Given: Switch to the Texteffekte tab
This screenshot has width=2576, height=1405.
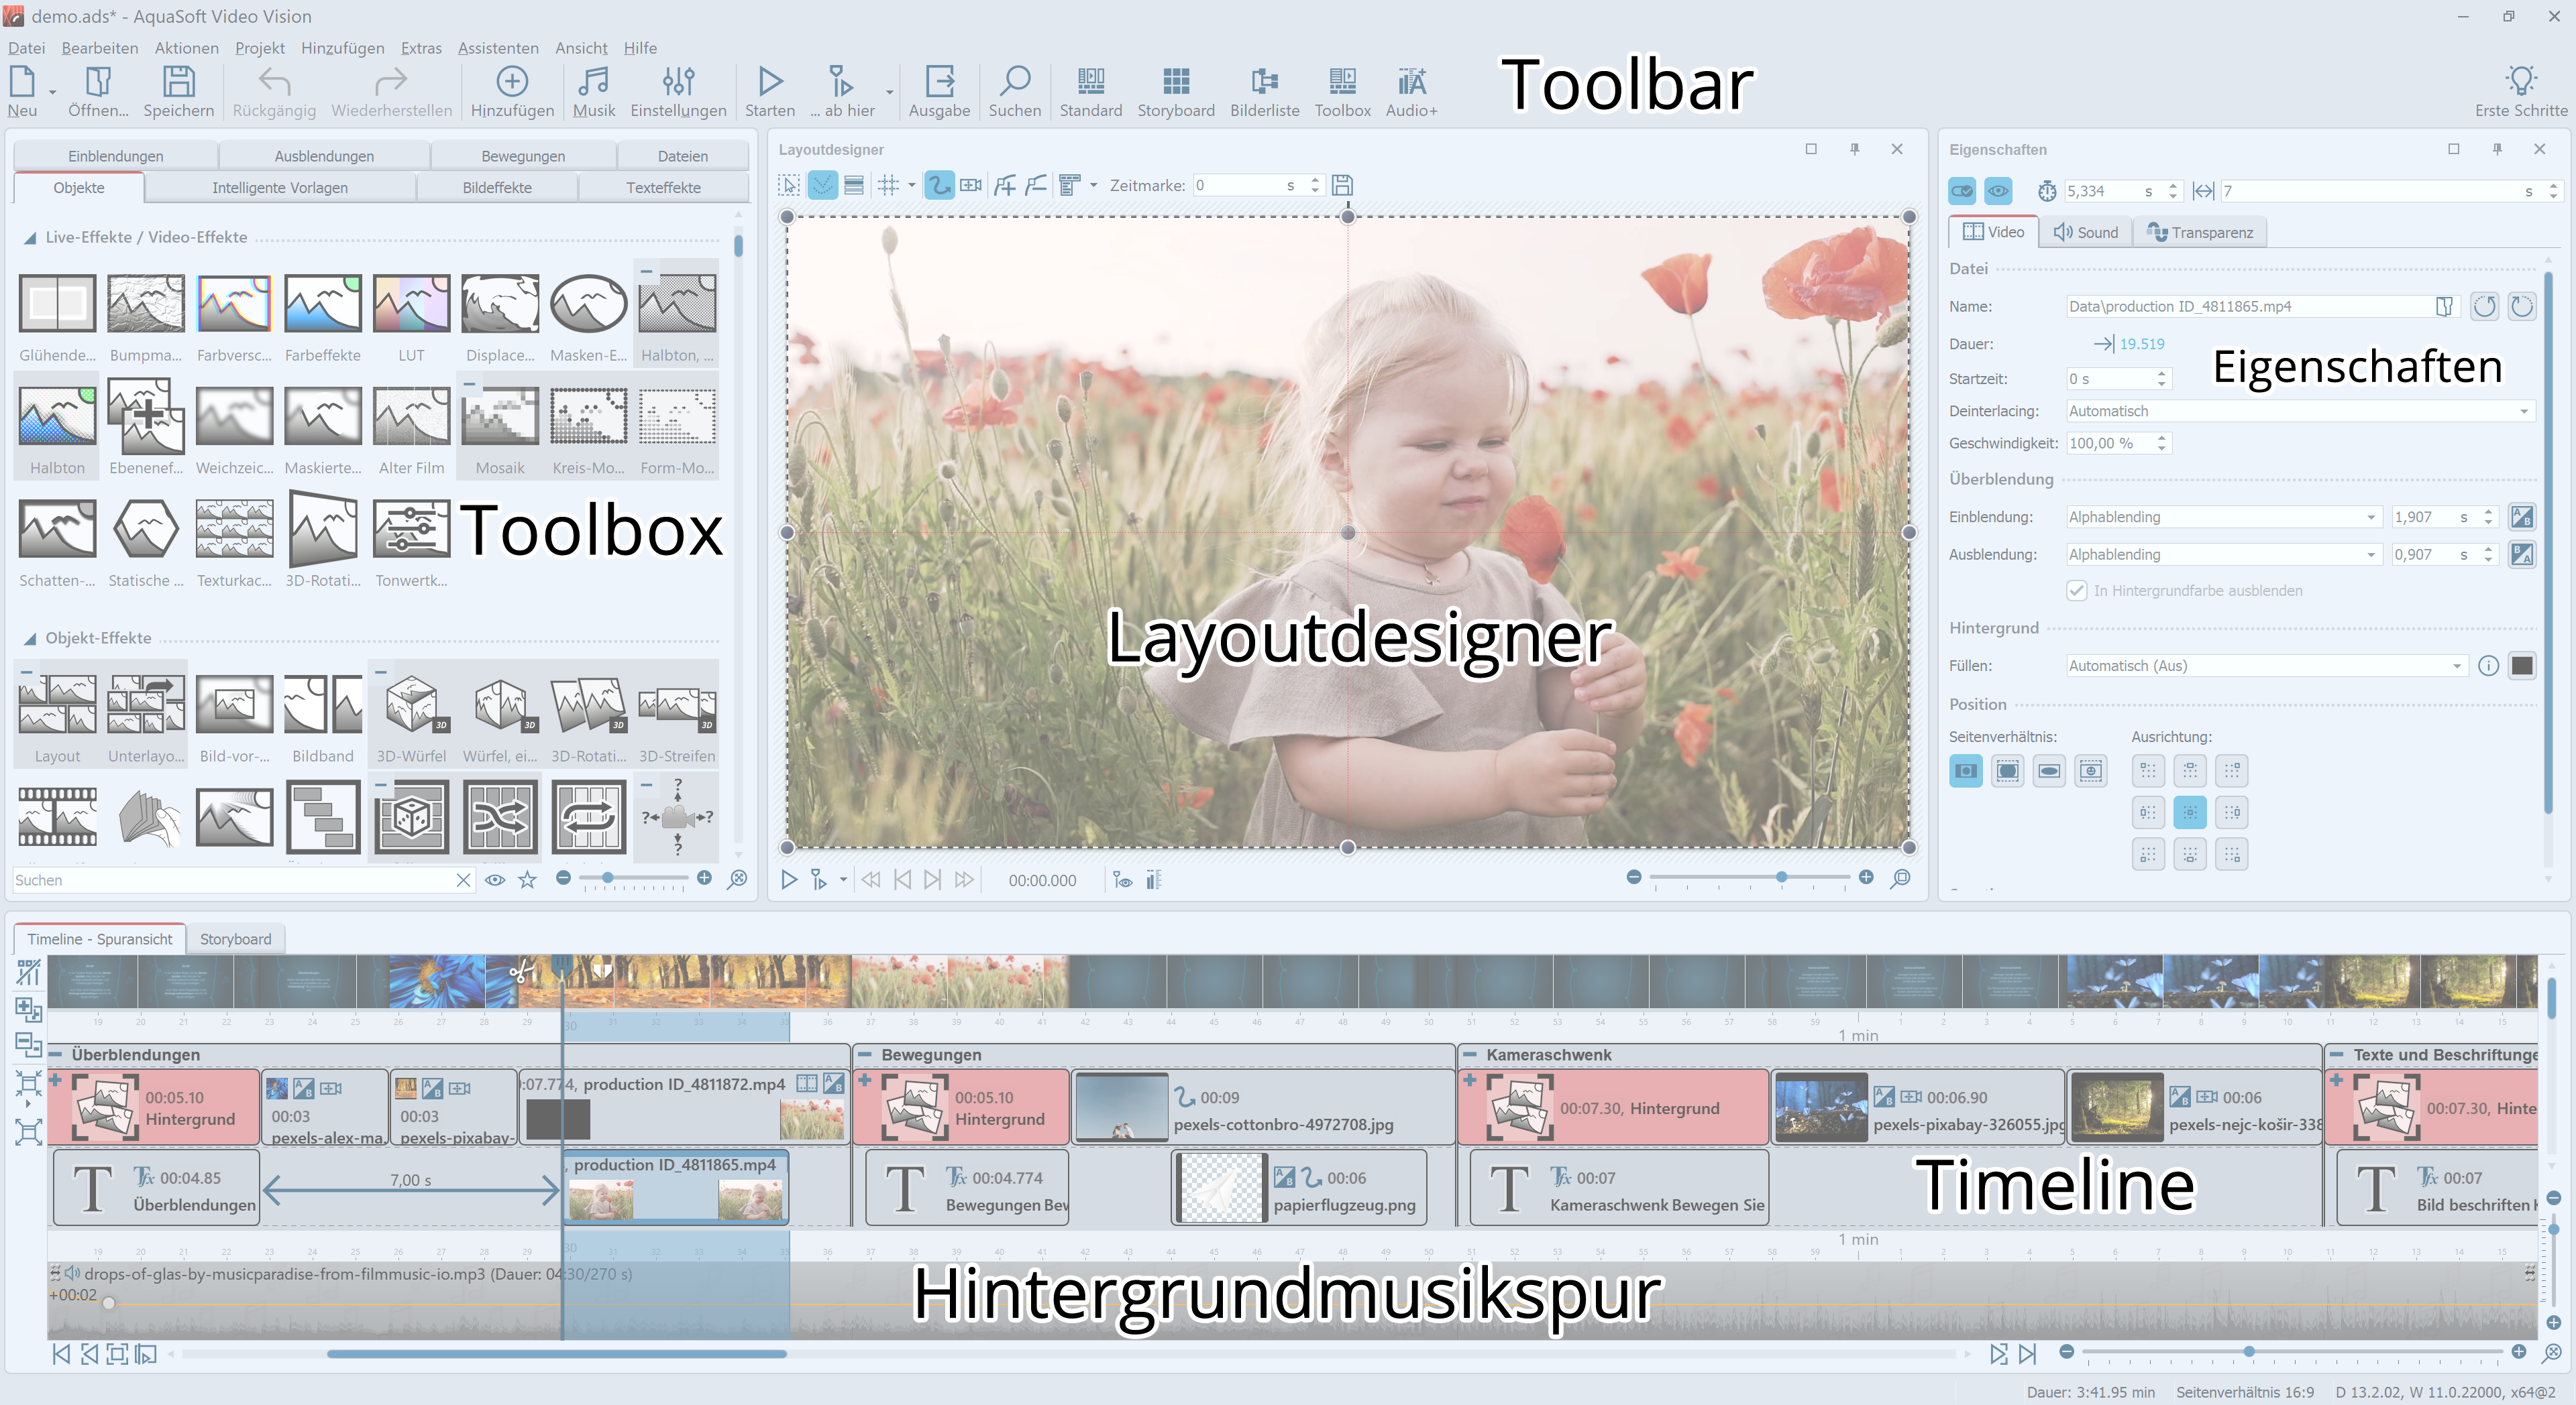Looking at the screenshot, I should 663,188.
